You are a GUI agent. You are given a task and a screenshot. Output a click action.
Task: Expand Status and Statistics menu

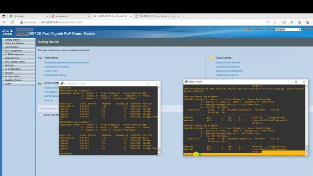[19, 44]
